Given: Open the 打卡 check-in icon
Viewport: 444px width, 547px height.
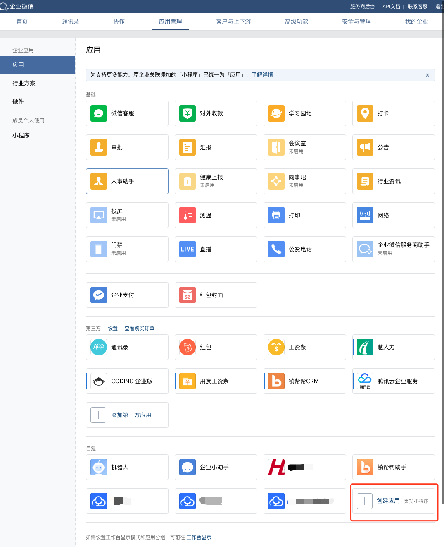Looking at the screenshot, I should 365,113.
